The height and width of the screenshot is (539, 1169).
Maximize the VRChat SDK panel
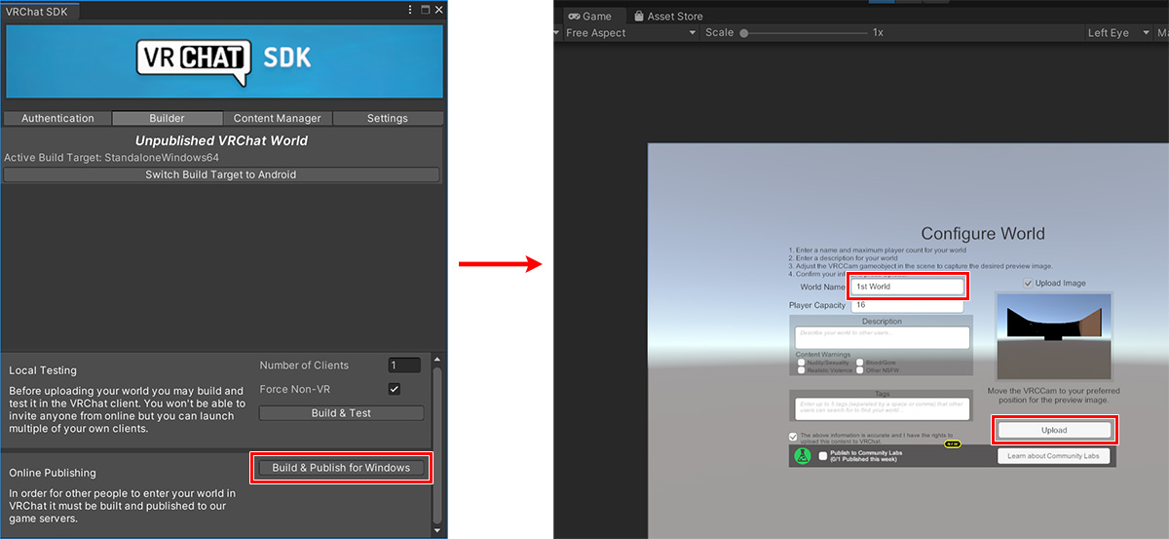425,10
